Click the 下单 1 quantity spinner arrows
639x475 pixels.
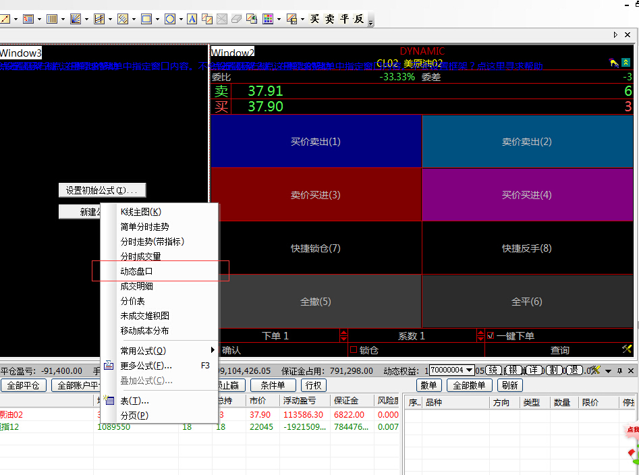(x=343, y=335)
